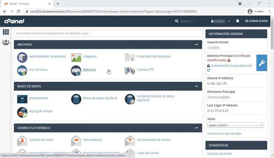Open the Uso del disco icon
Viewport: 274px width, 158px height.
(x=22, y=70)
